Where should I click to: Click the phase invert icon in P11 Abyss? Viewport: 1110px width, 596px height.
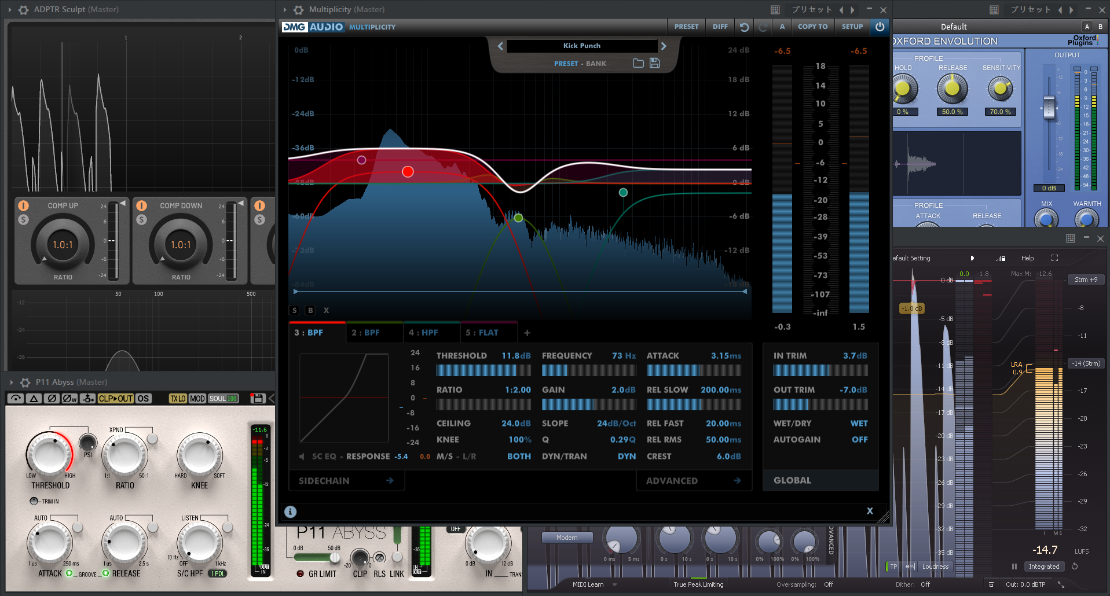coord(52,398)
